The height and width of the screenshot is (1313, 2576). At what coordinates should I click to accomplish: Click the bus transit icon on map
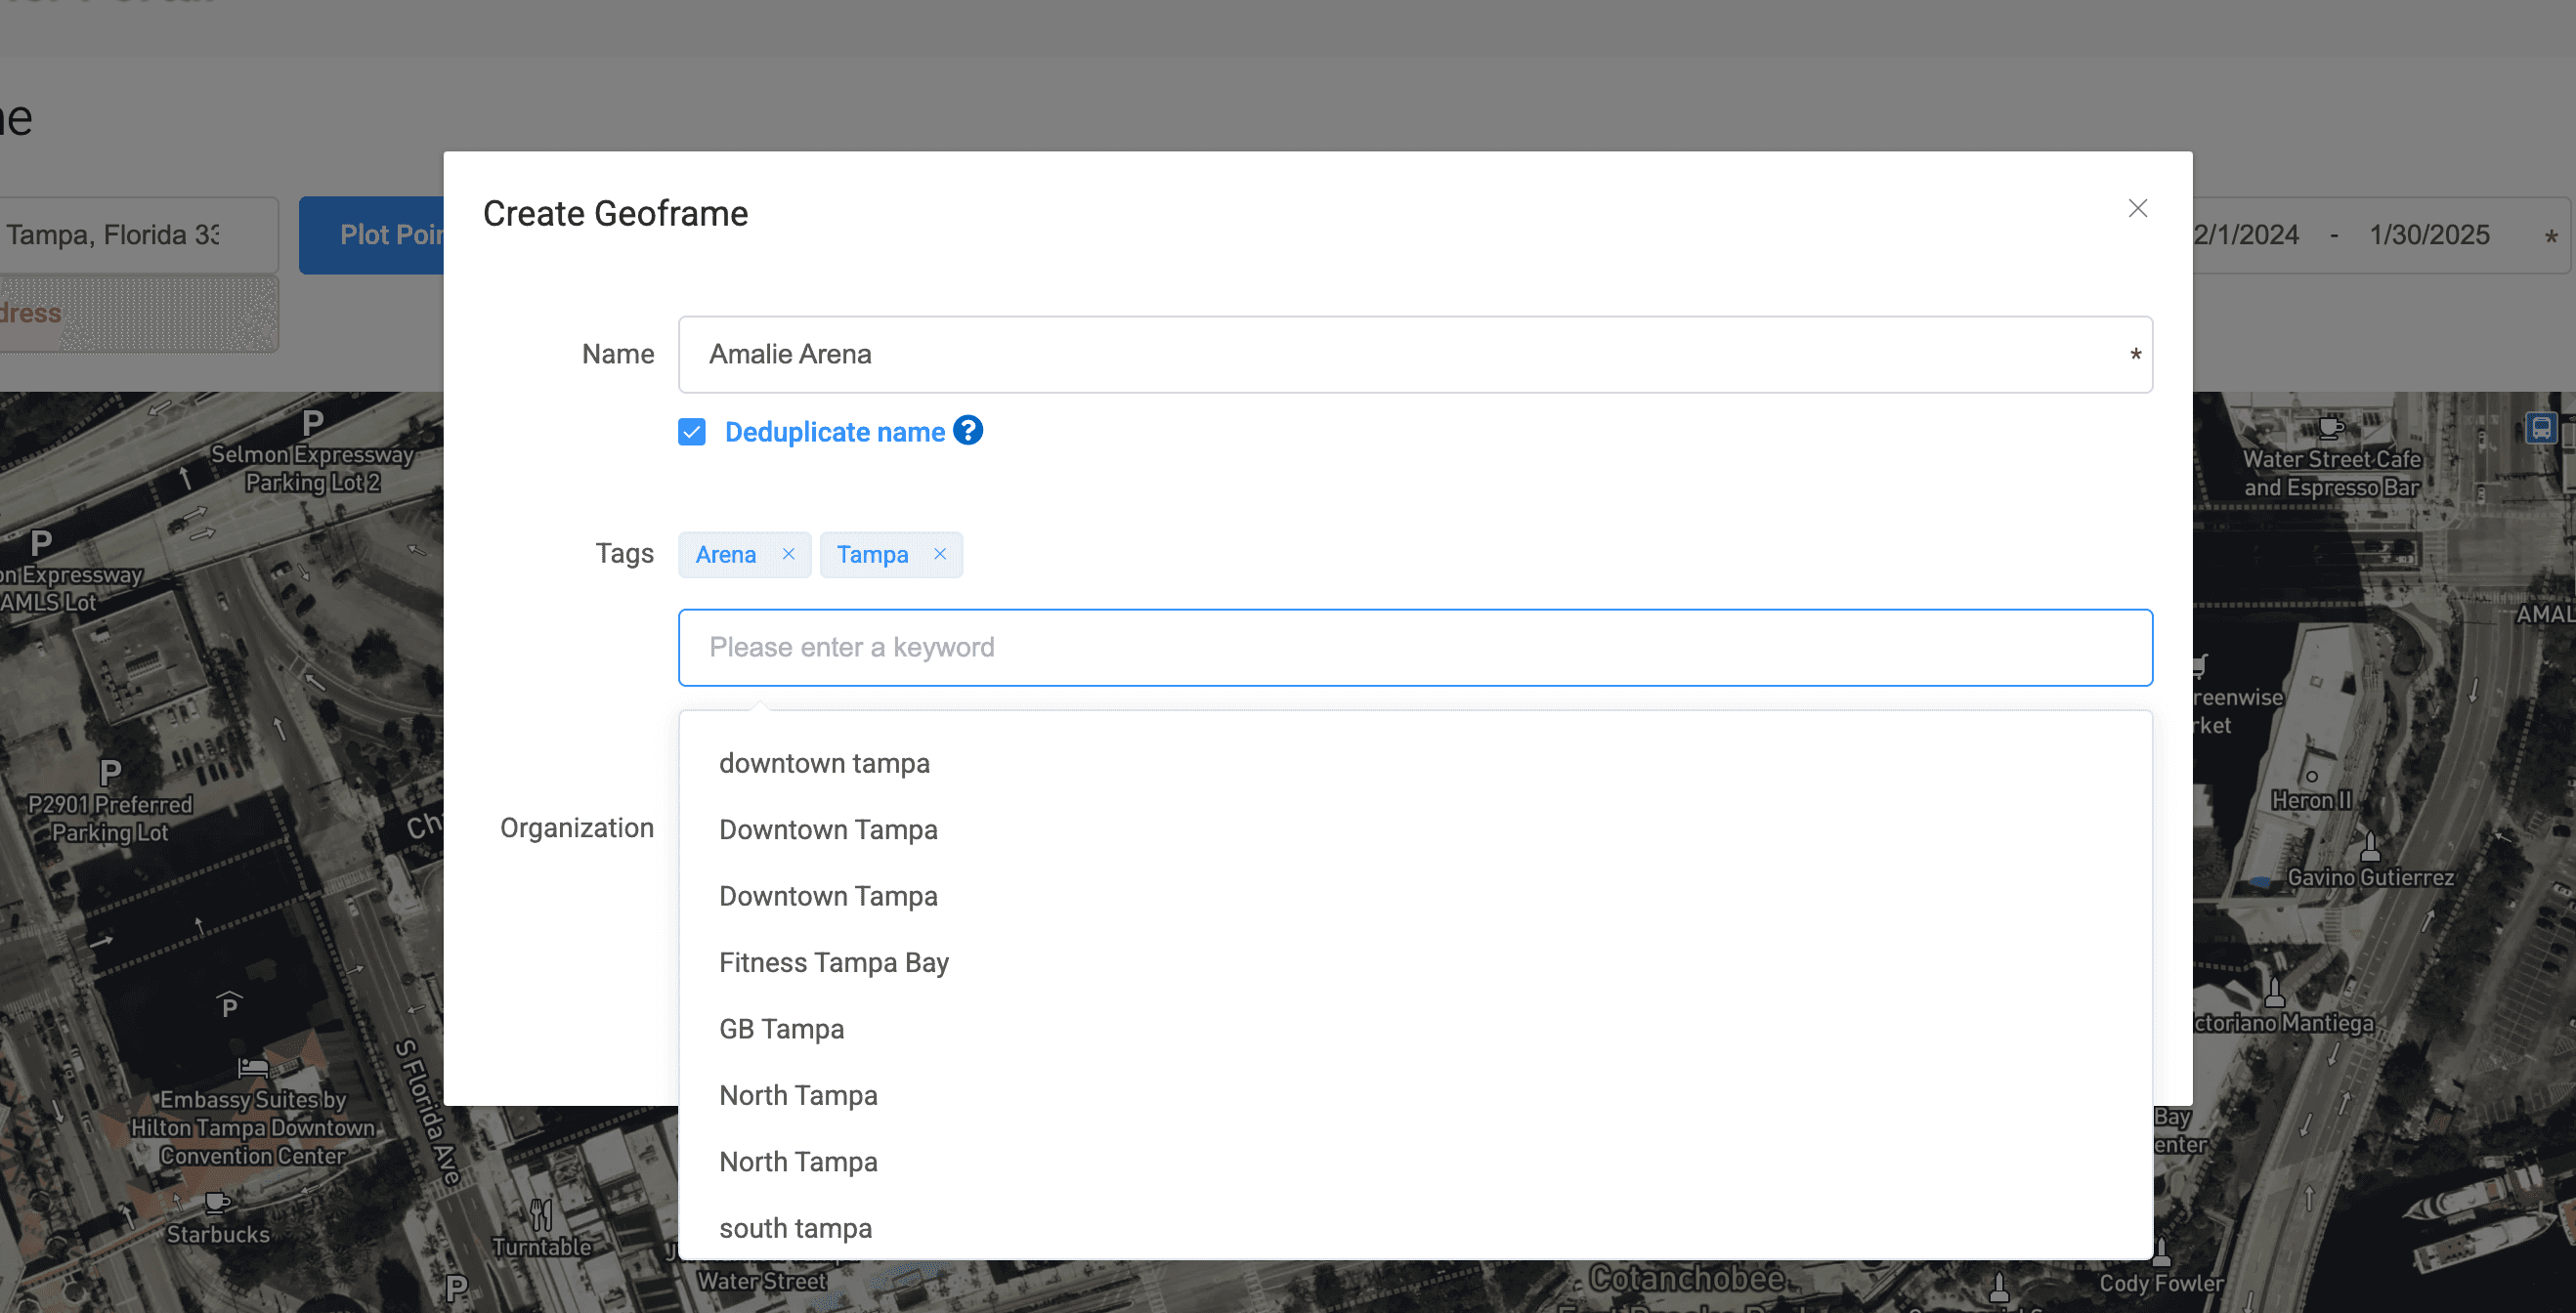point(2541,429)
